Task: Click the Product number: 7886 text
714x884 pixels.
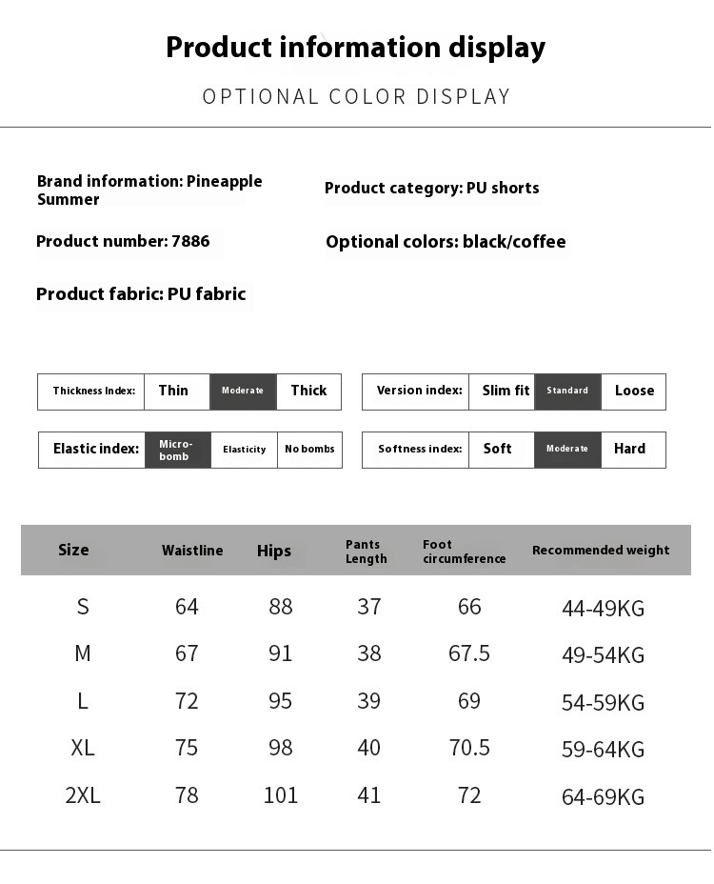Action: pos(123,242)
